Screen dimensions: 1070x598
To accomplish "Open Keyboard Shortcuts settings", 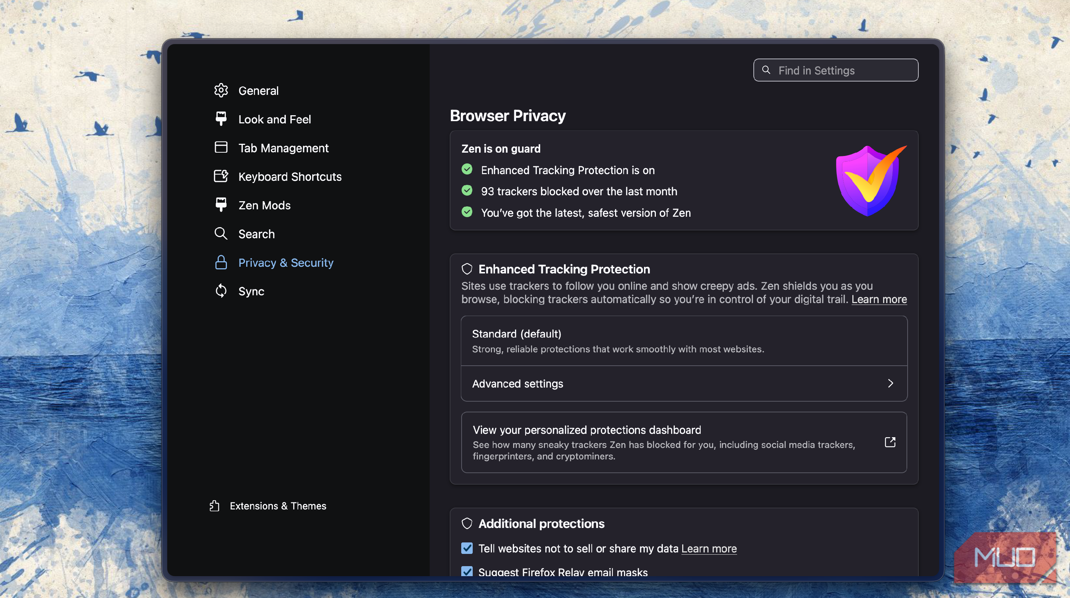I will [290, 176].
